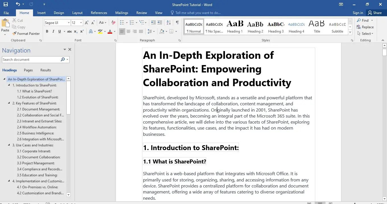
Task: Toggle bold formatting
Action: tap(47, 31)
